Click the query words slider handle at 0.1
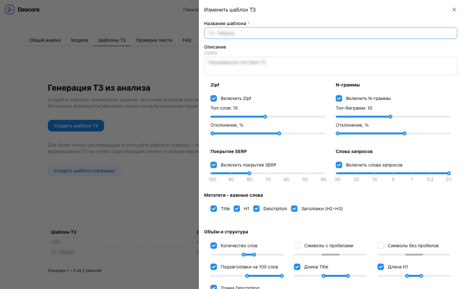The height and width of the screenshot is (289, 462). pos(449,173)
